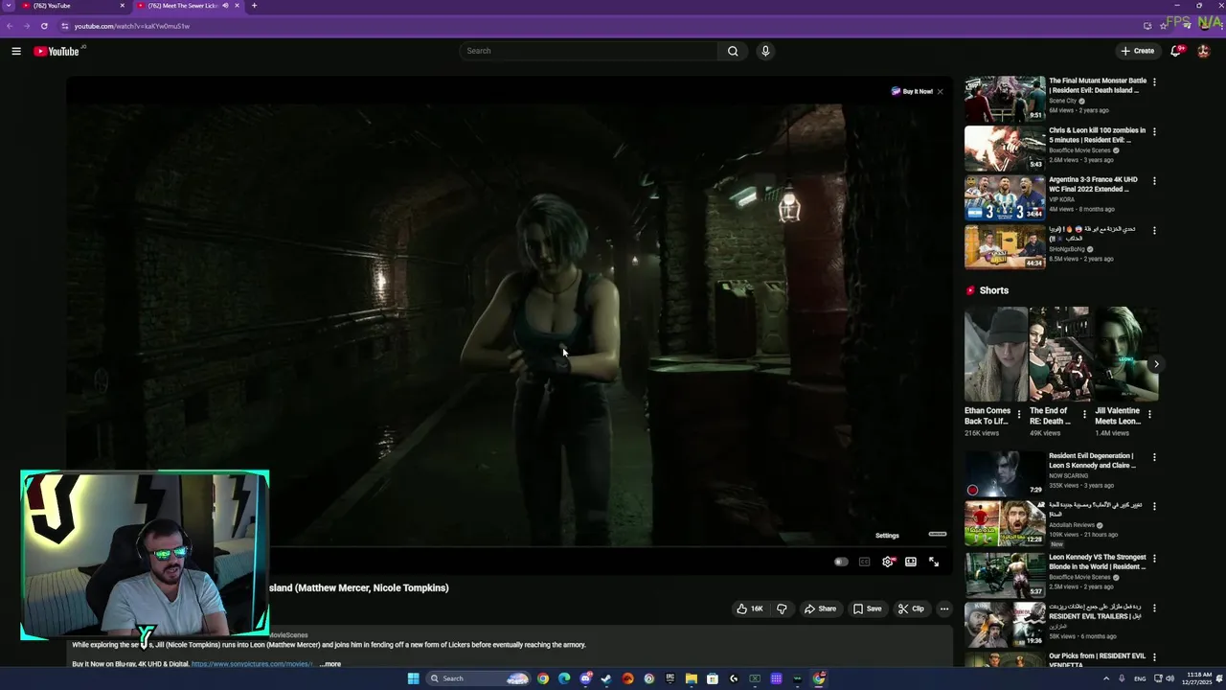1226x690 pixels.
Task: Open a new browser tab
Action: pyautogui.click(x=254, y=6)
